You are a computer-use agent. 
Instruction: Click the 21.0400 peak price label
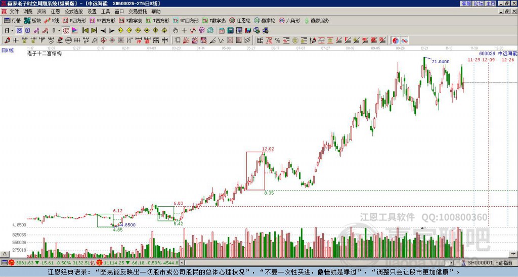tap(441, 62)
